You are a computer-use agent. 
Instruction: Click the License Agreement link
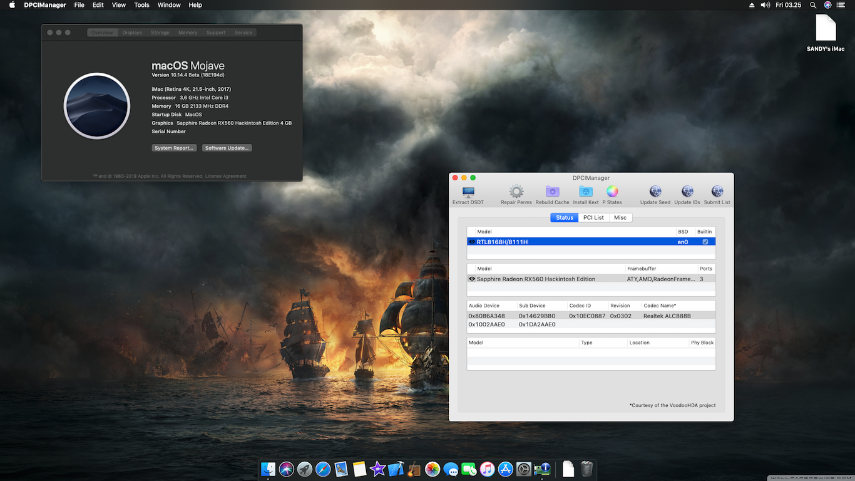point(226,176)
